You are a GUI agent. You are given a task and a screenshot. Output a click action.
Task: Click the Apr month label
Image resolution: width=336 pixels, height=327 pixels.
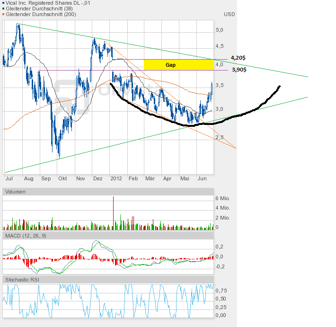pos(167,178)
